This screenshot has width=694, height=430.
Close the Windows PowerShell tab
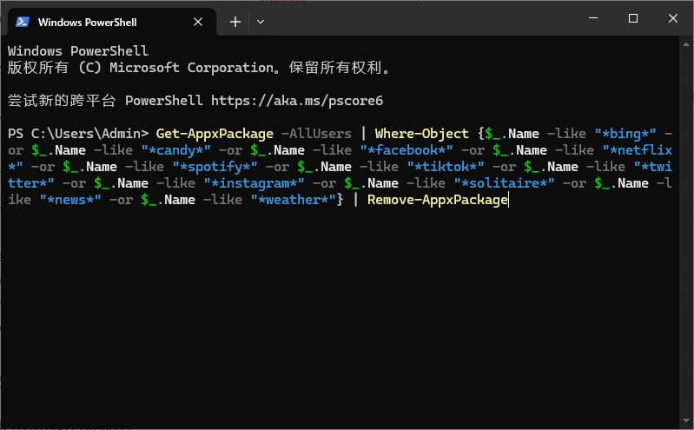198,22
